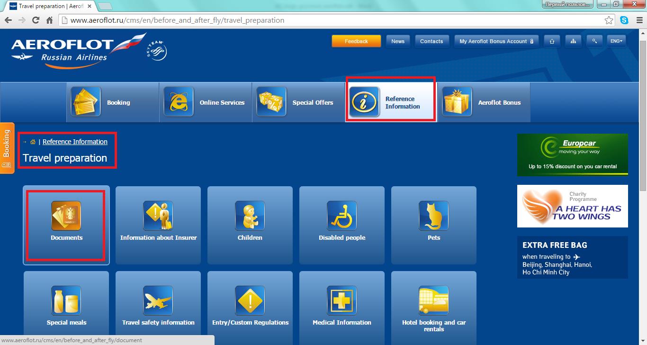Click the Reference Information "i" icon
This screenshot has width=647, height=345.
click(364, 101)
